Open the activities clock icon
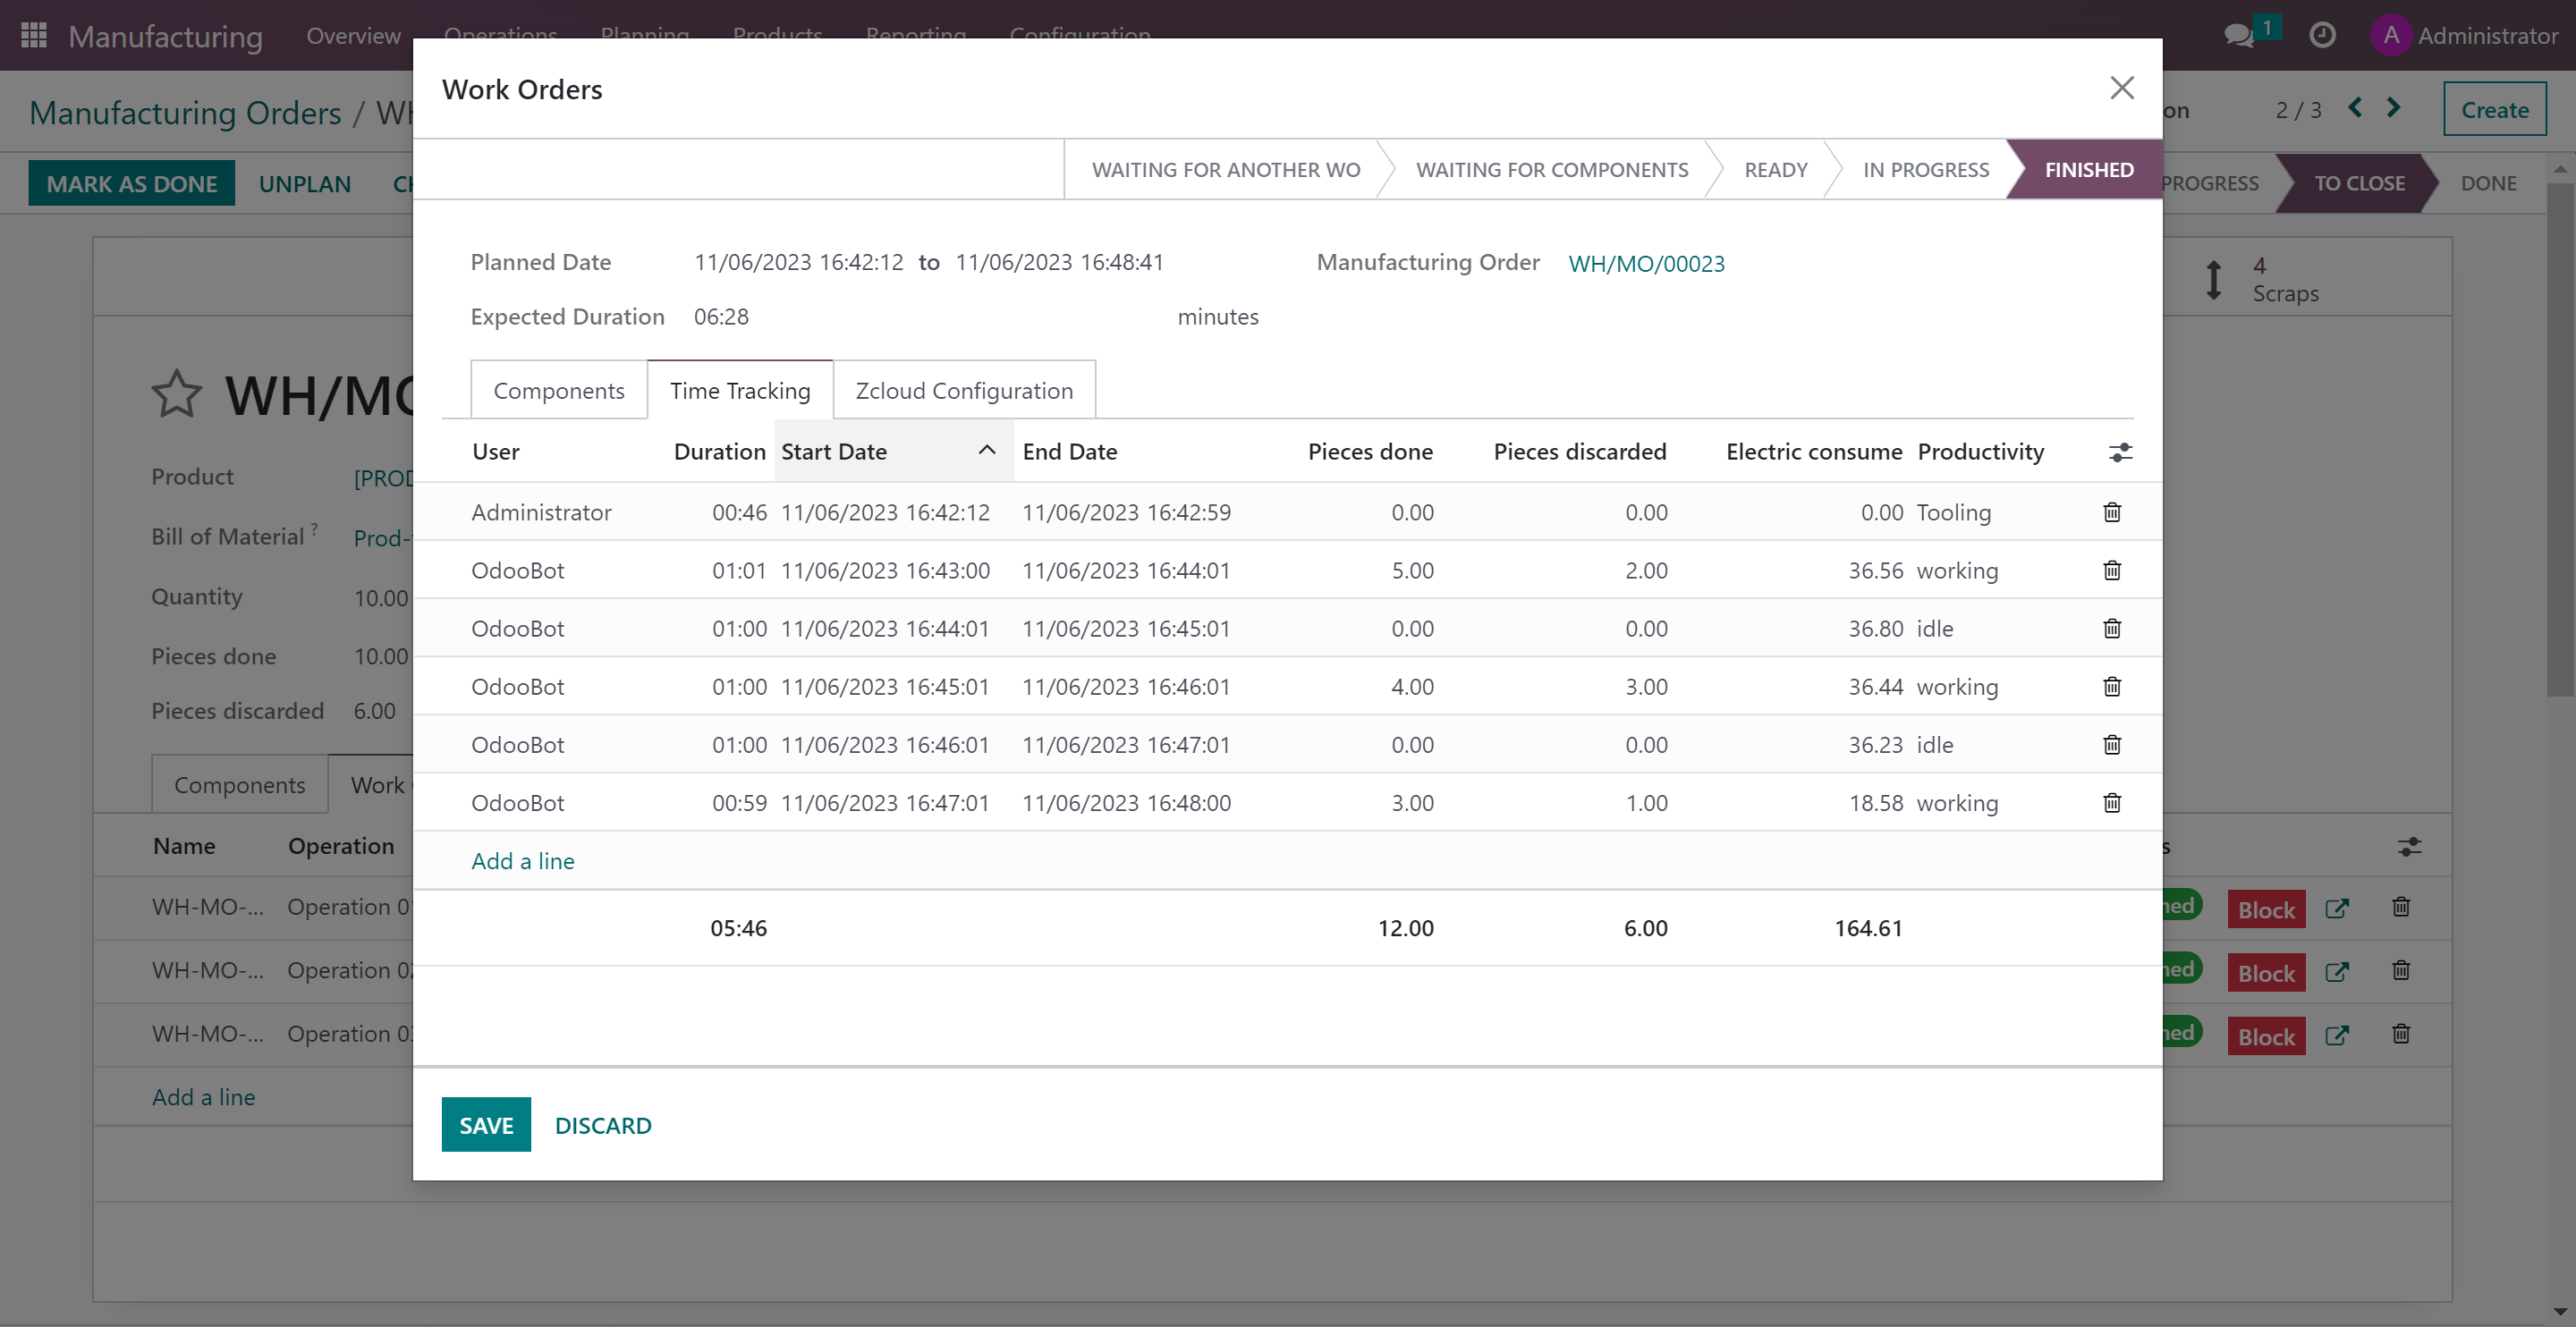Screen dimensions: 2576x1327 2322,35
